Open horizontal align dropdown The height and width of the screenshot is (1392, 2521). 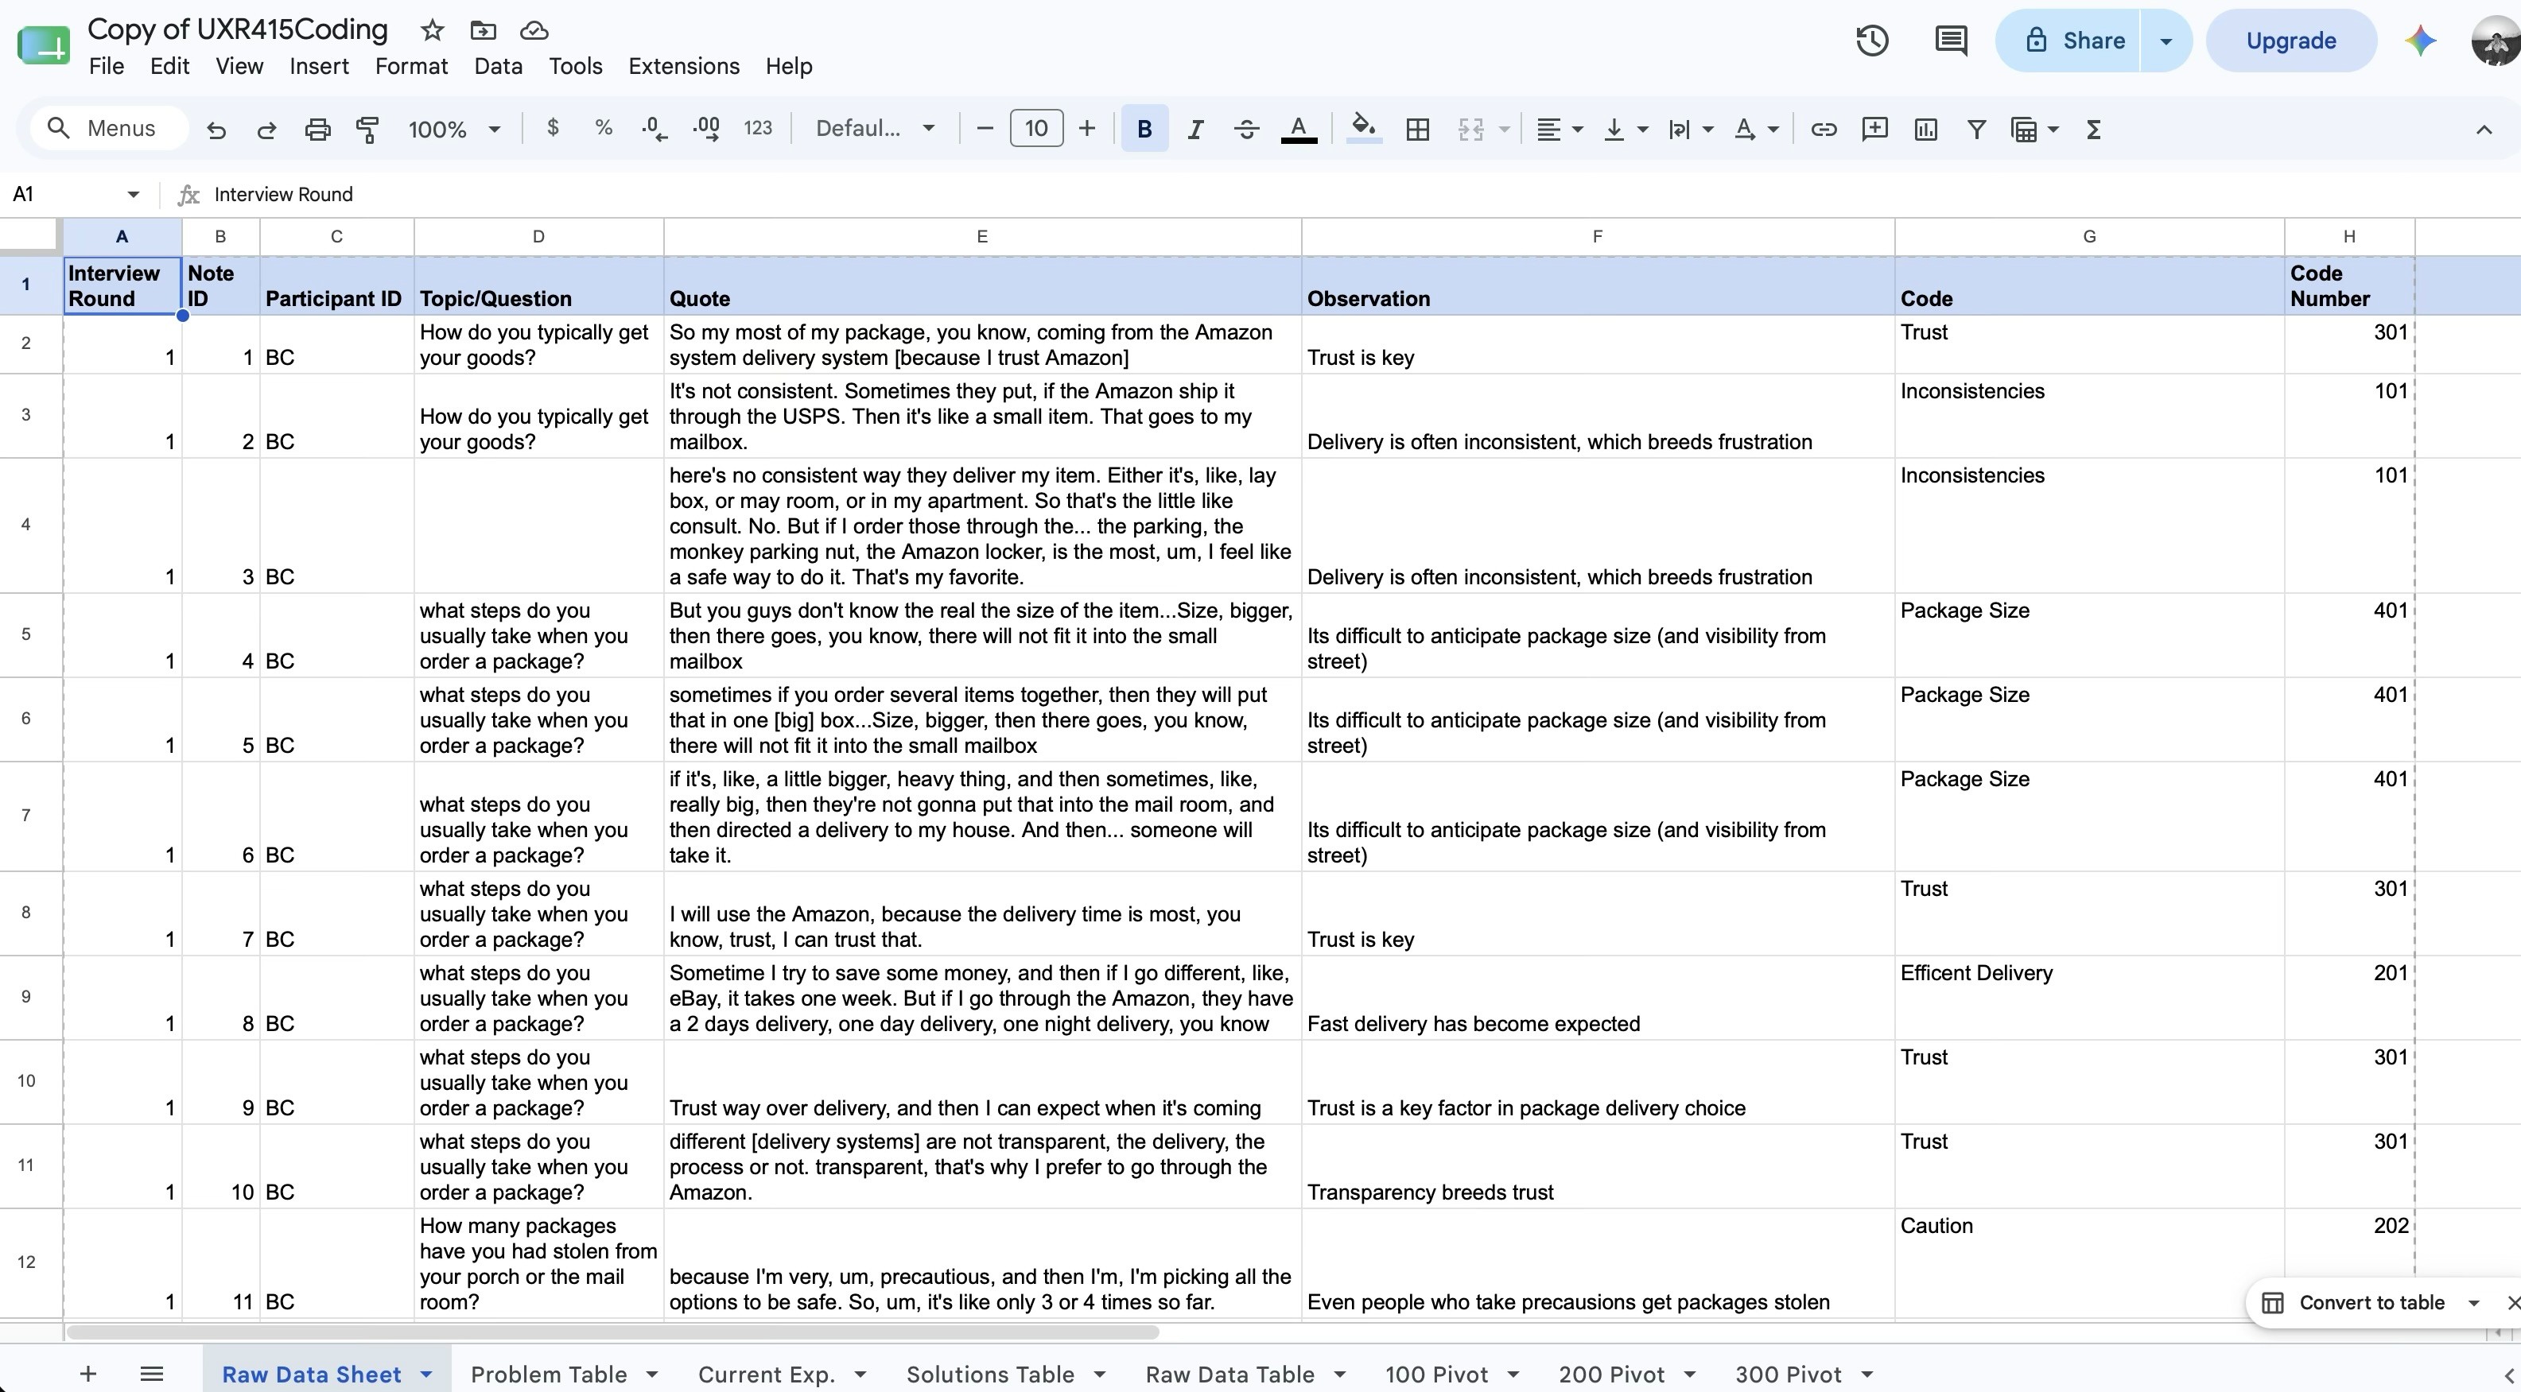(x=1559, y=129)
